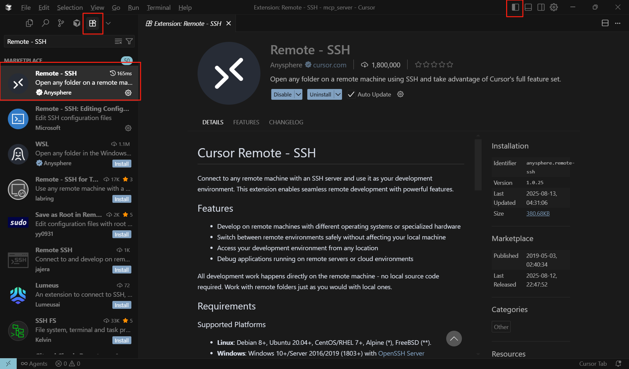Toggle the secondary sidebar layout icon
Screen dimensions: 629x369
[x=541, y=7]
